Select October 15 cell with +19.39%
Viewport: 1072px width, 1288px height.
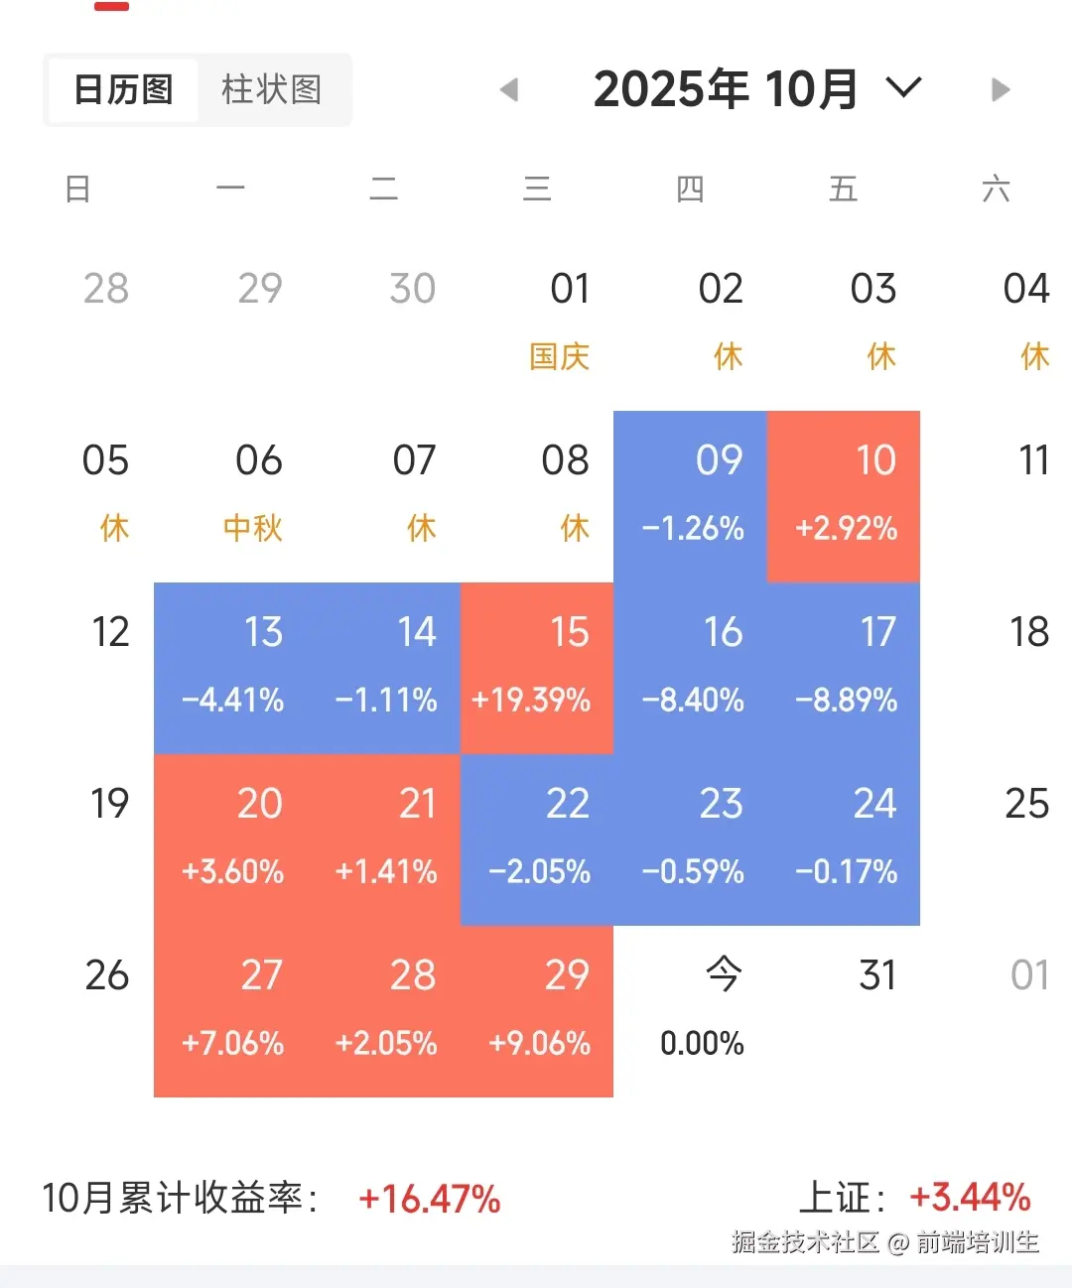coord(537,668)
